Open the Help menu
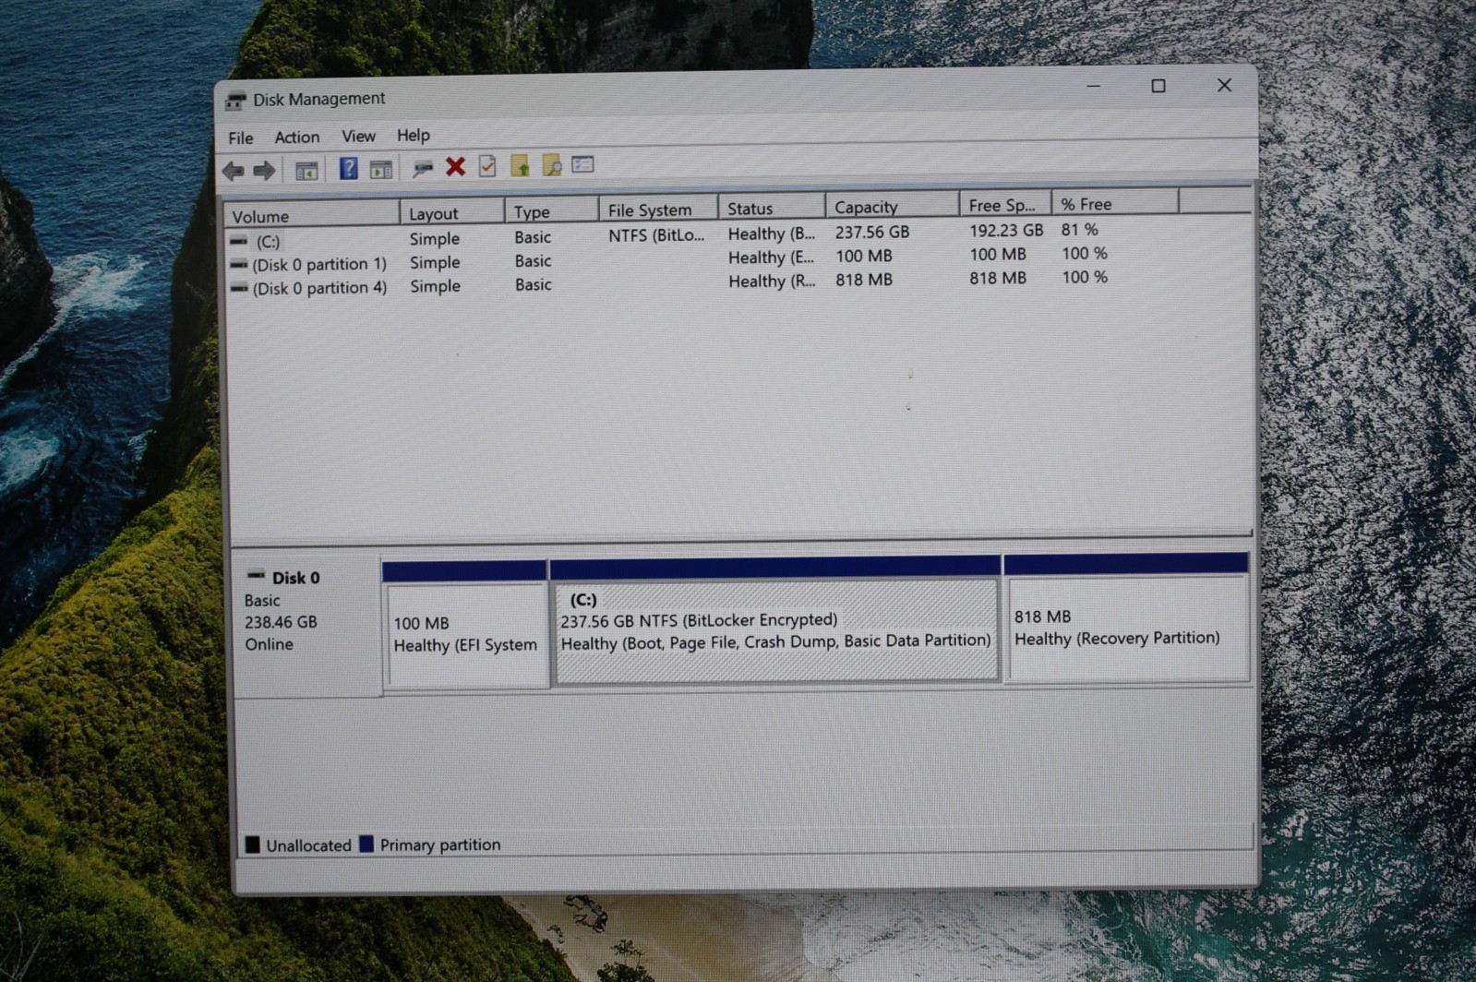1476x982 pixels. pyautogui.click(x=414, y=135)
